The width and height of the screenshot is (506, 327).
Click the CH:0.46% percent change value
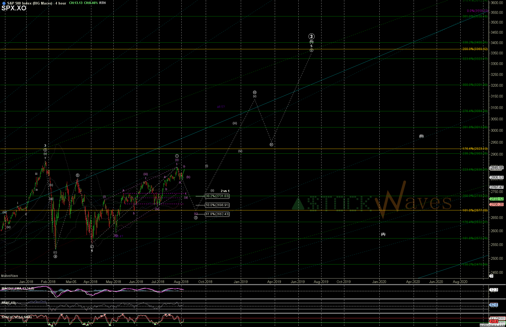[x=91, y=3]
